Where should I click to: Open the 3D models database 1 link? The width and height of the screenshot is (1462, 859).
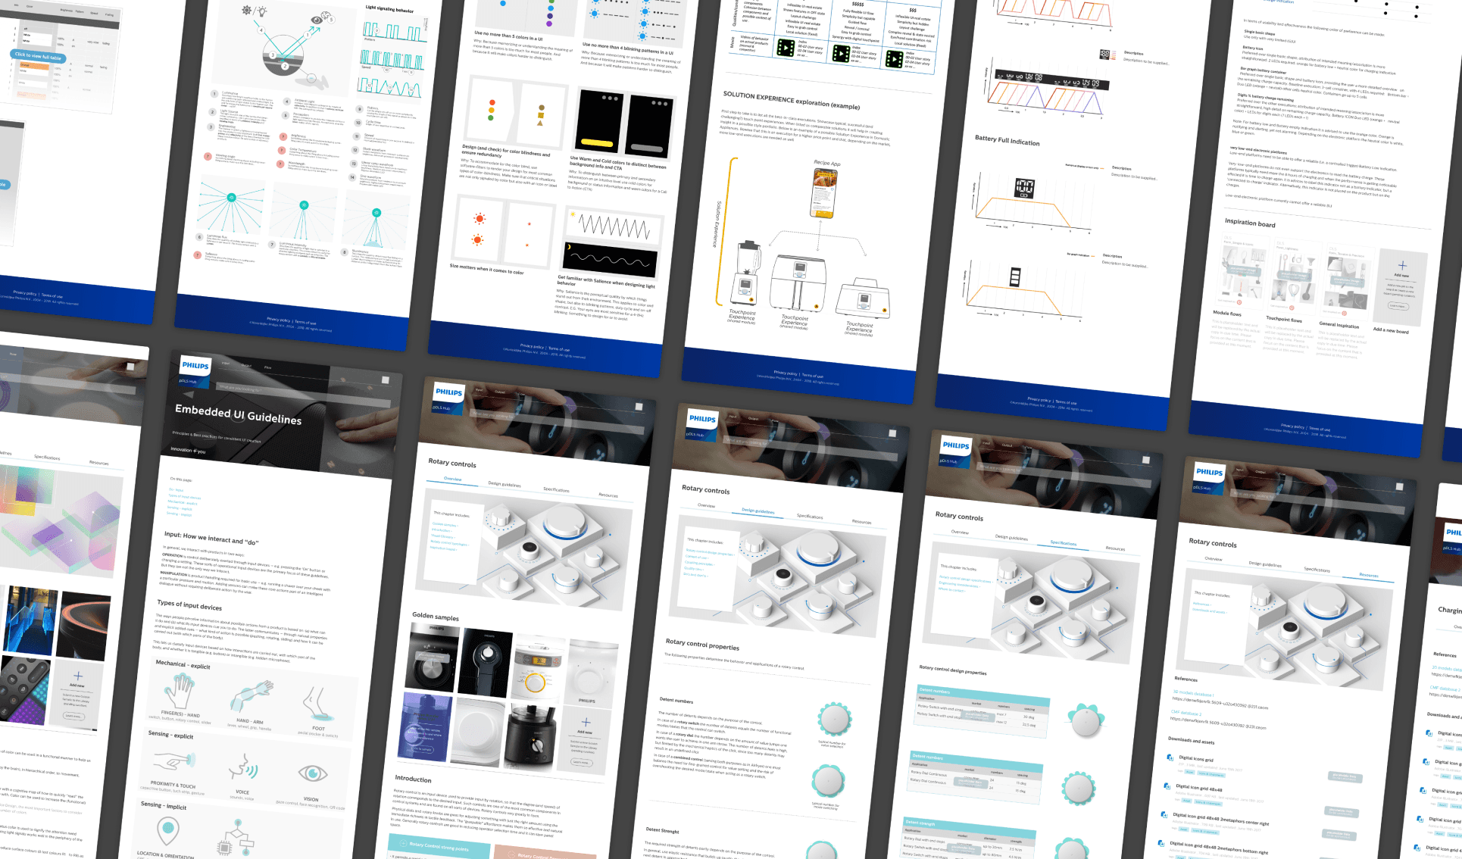[x=1193, y=693]
